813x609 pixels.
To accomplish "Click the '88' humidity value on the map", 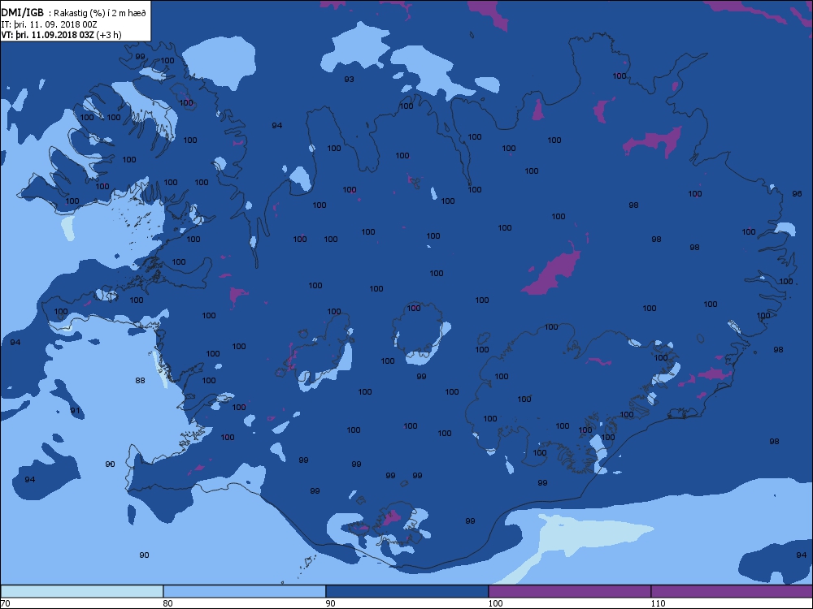I will click(140, 381).
